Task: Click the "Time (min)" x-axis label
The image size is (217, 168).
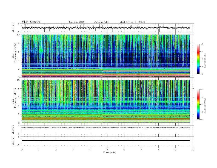Action: (x=110, y=152)
